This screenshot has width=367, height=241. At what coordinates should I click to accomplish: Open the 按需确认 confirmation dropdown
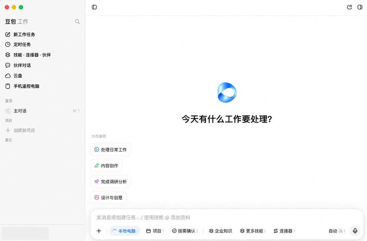pyautogui.click(x=185, y=231)
